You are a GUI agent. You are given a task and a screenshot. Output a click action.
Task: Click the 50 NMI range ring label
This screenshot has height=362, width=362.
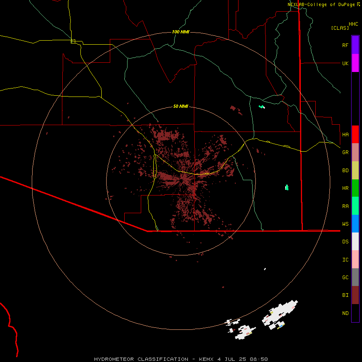(x=181, y=106)
